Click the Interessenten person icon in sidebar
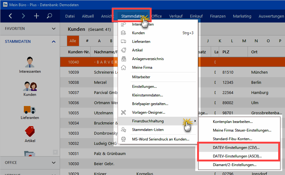285x175 pixels. coord(30,62)
